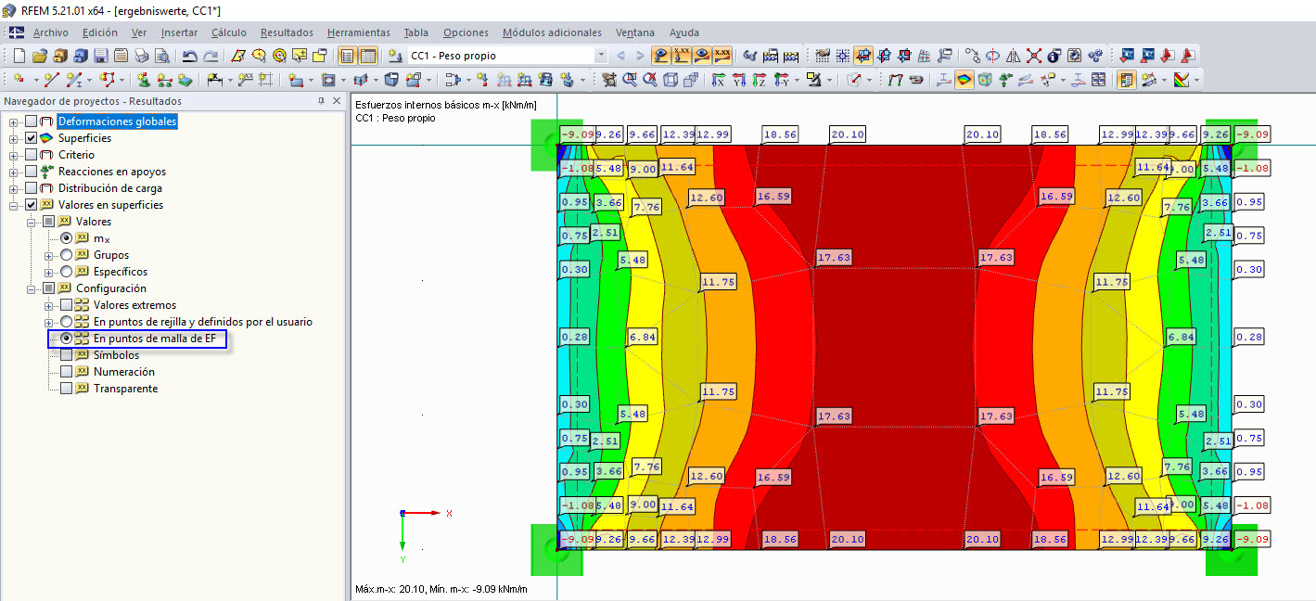Uncheck the Valores en superficies checkbox
The image size is (1316, 601).
pyautogui.click(x=32, y=205)
